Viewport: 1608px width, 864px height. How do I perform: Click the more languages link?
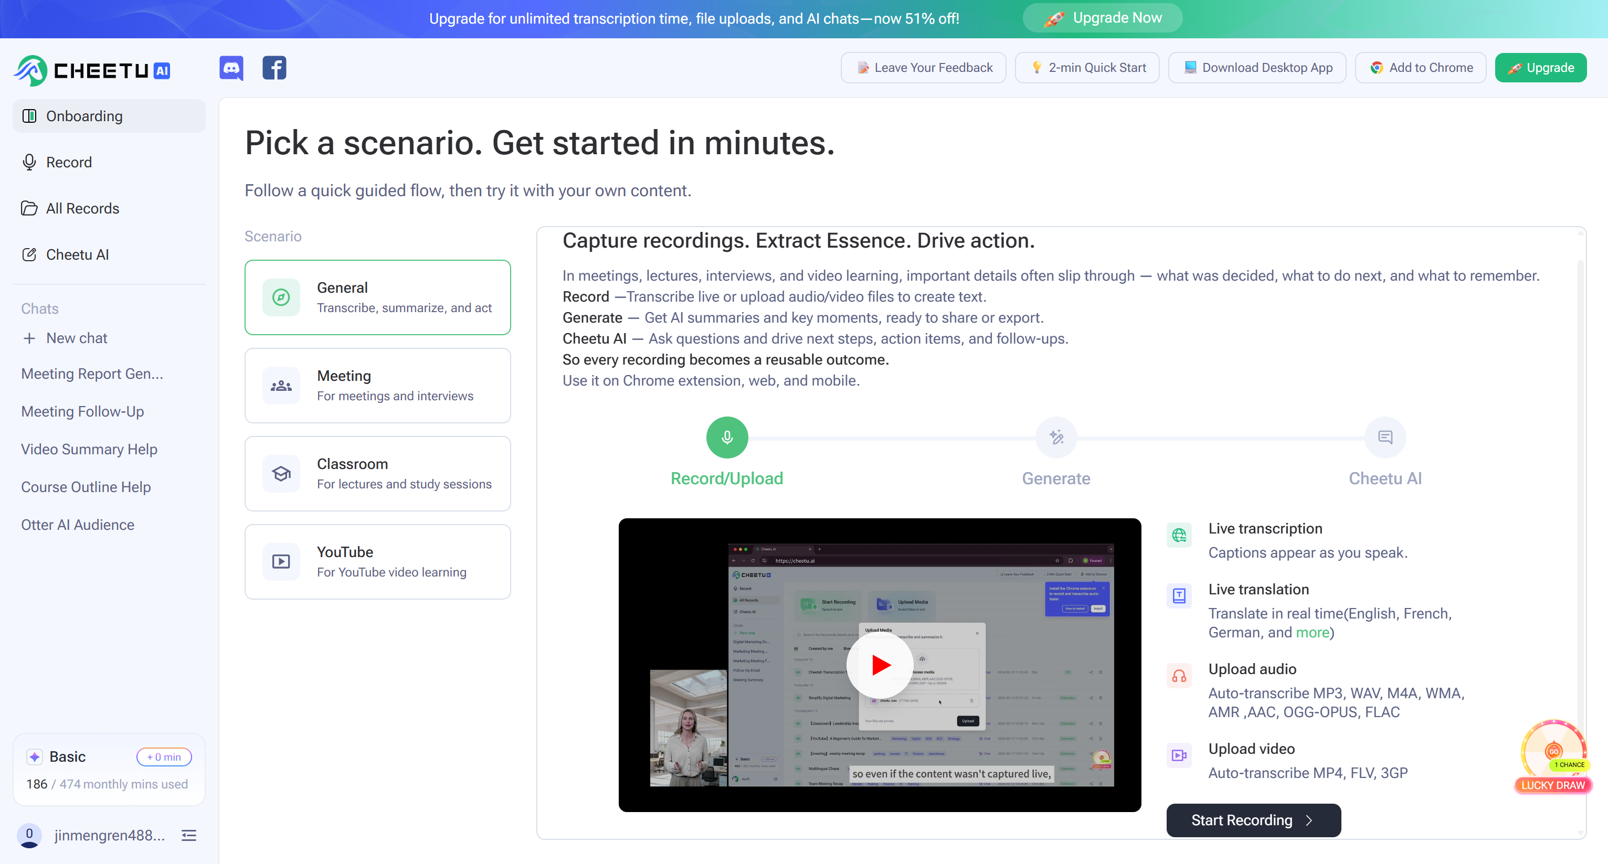pos(1312,633)
